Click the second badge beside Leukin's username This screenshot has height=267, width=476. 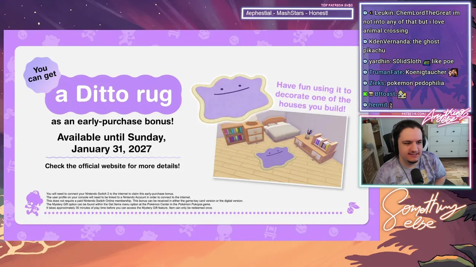click(x=371, y=13)
